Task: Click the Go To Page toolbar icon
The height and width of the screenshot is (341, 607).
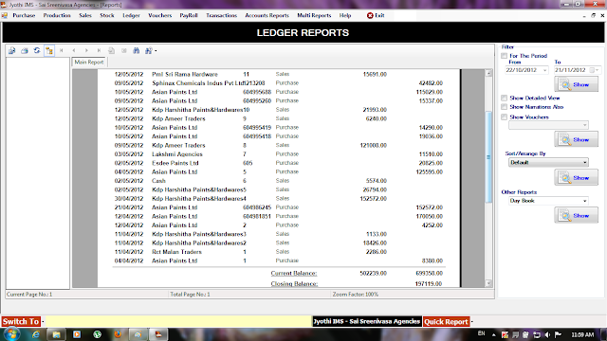Action: click(x=112, y=50)
